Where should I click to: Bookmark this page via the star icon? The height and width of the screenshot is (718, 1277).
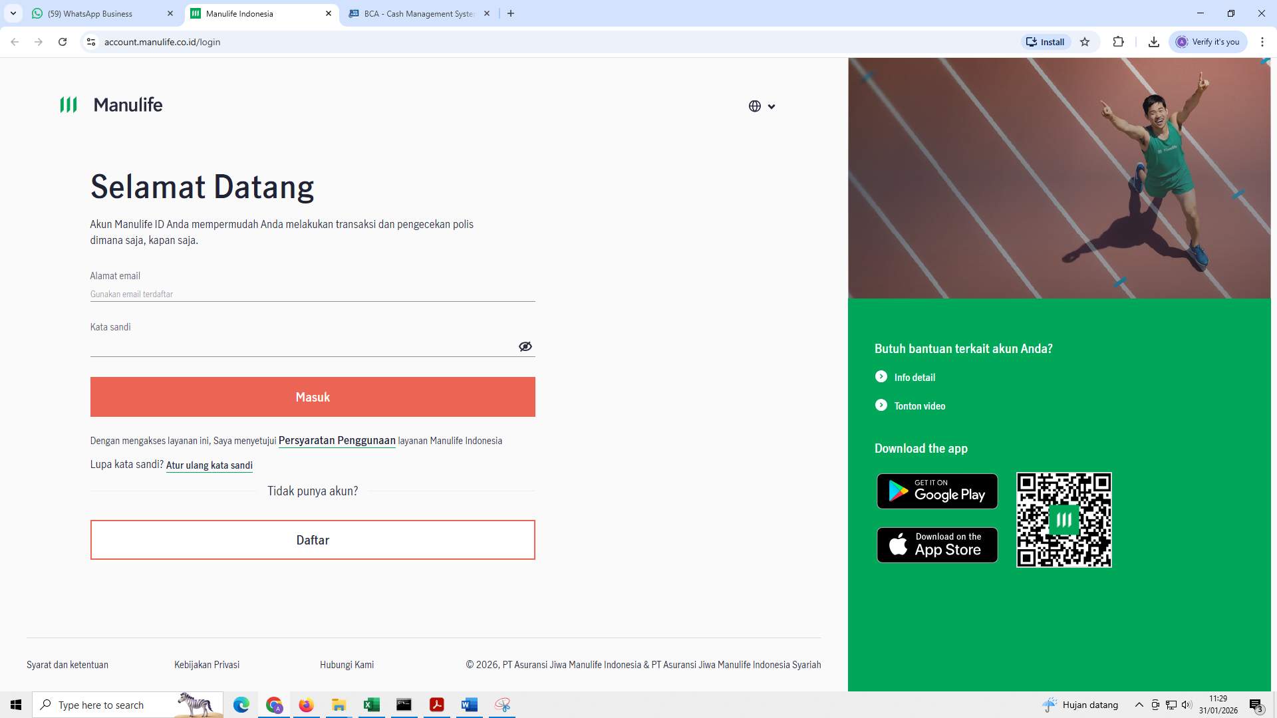pos(1085,41)
